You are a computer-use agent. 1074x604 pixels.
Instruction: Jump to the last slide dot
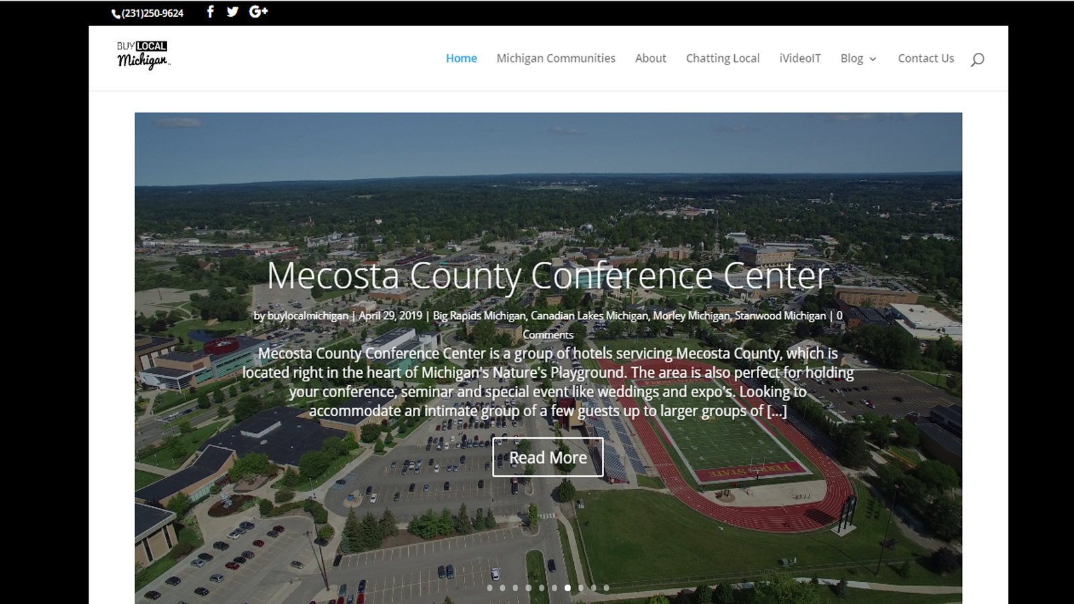click(x=606, y=588)
